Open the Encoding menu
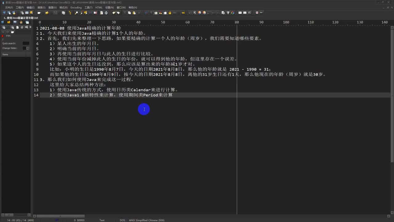 pos(76,7)
